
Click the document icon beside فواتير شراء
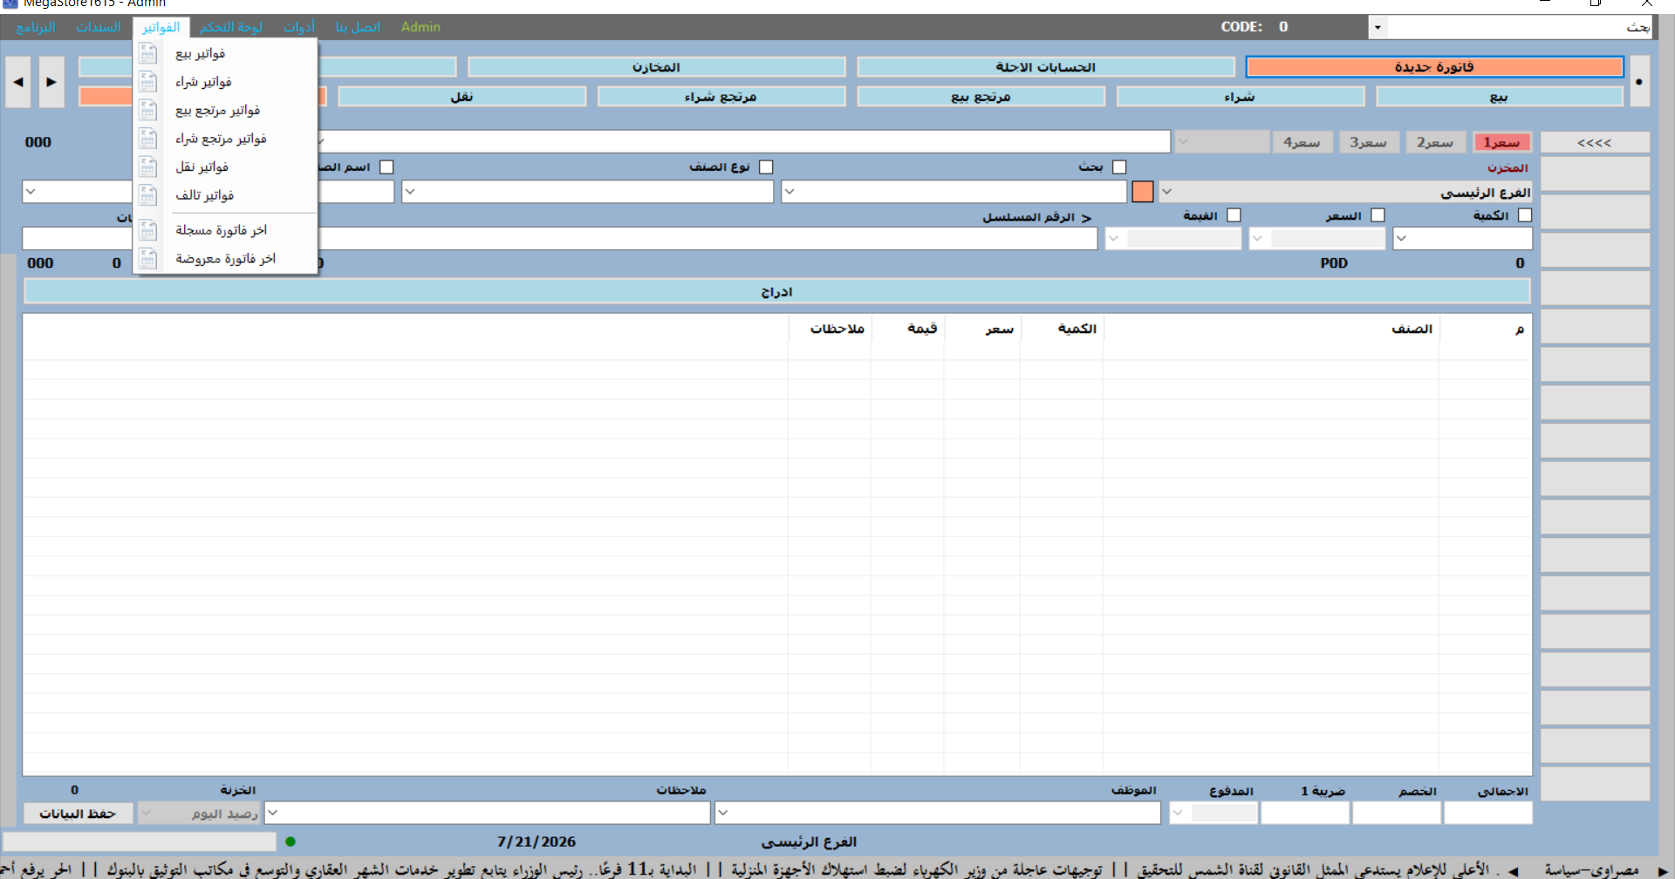click(148, 82)
